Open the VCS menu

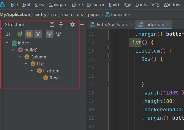tap(155, 5)
